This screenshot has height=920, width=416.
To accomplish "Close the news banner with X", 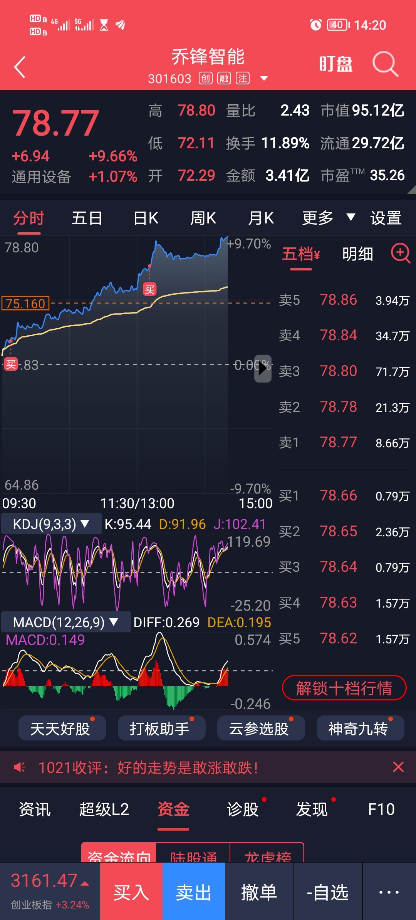I will coord(398,767).
